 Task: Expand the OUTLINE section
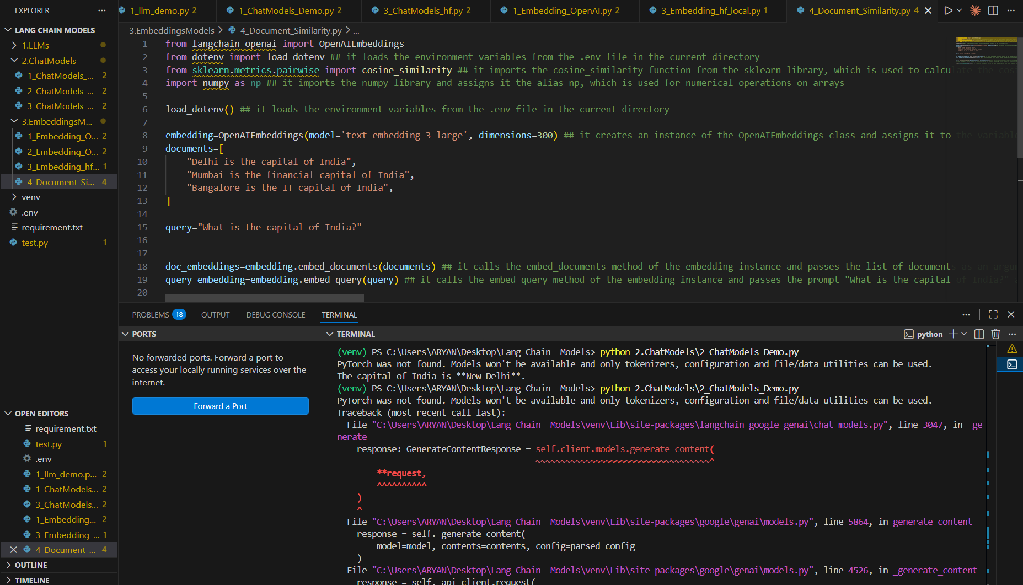tap(31, 565)
